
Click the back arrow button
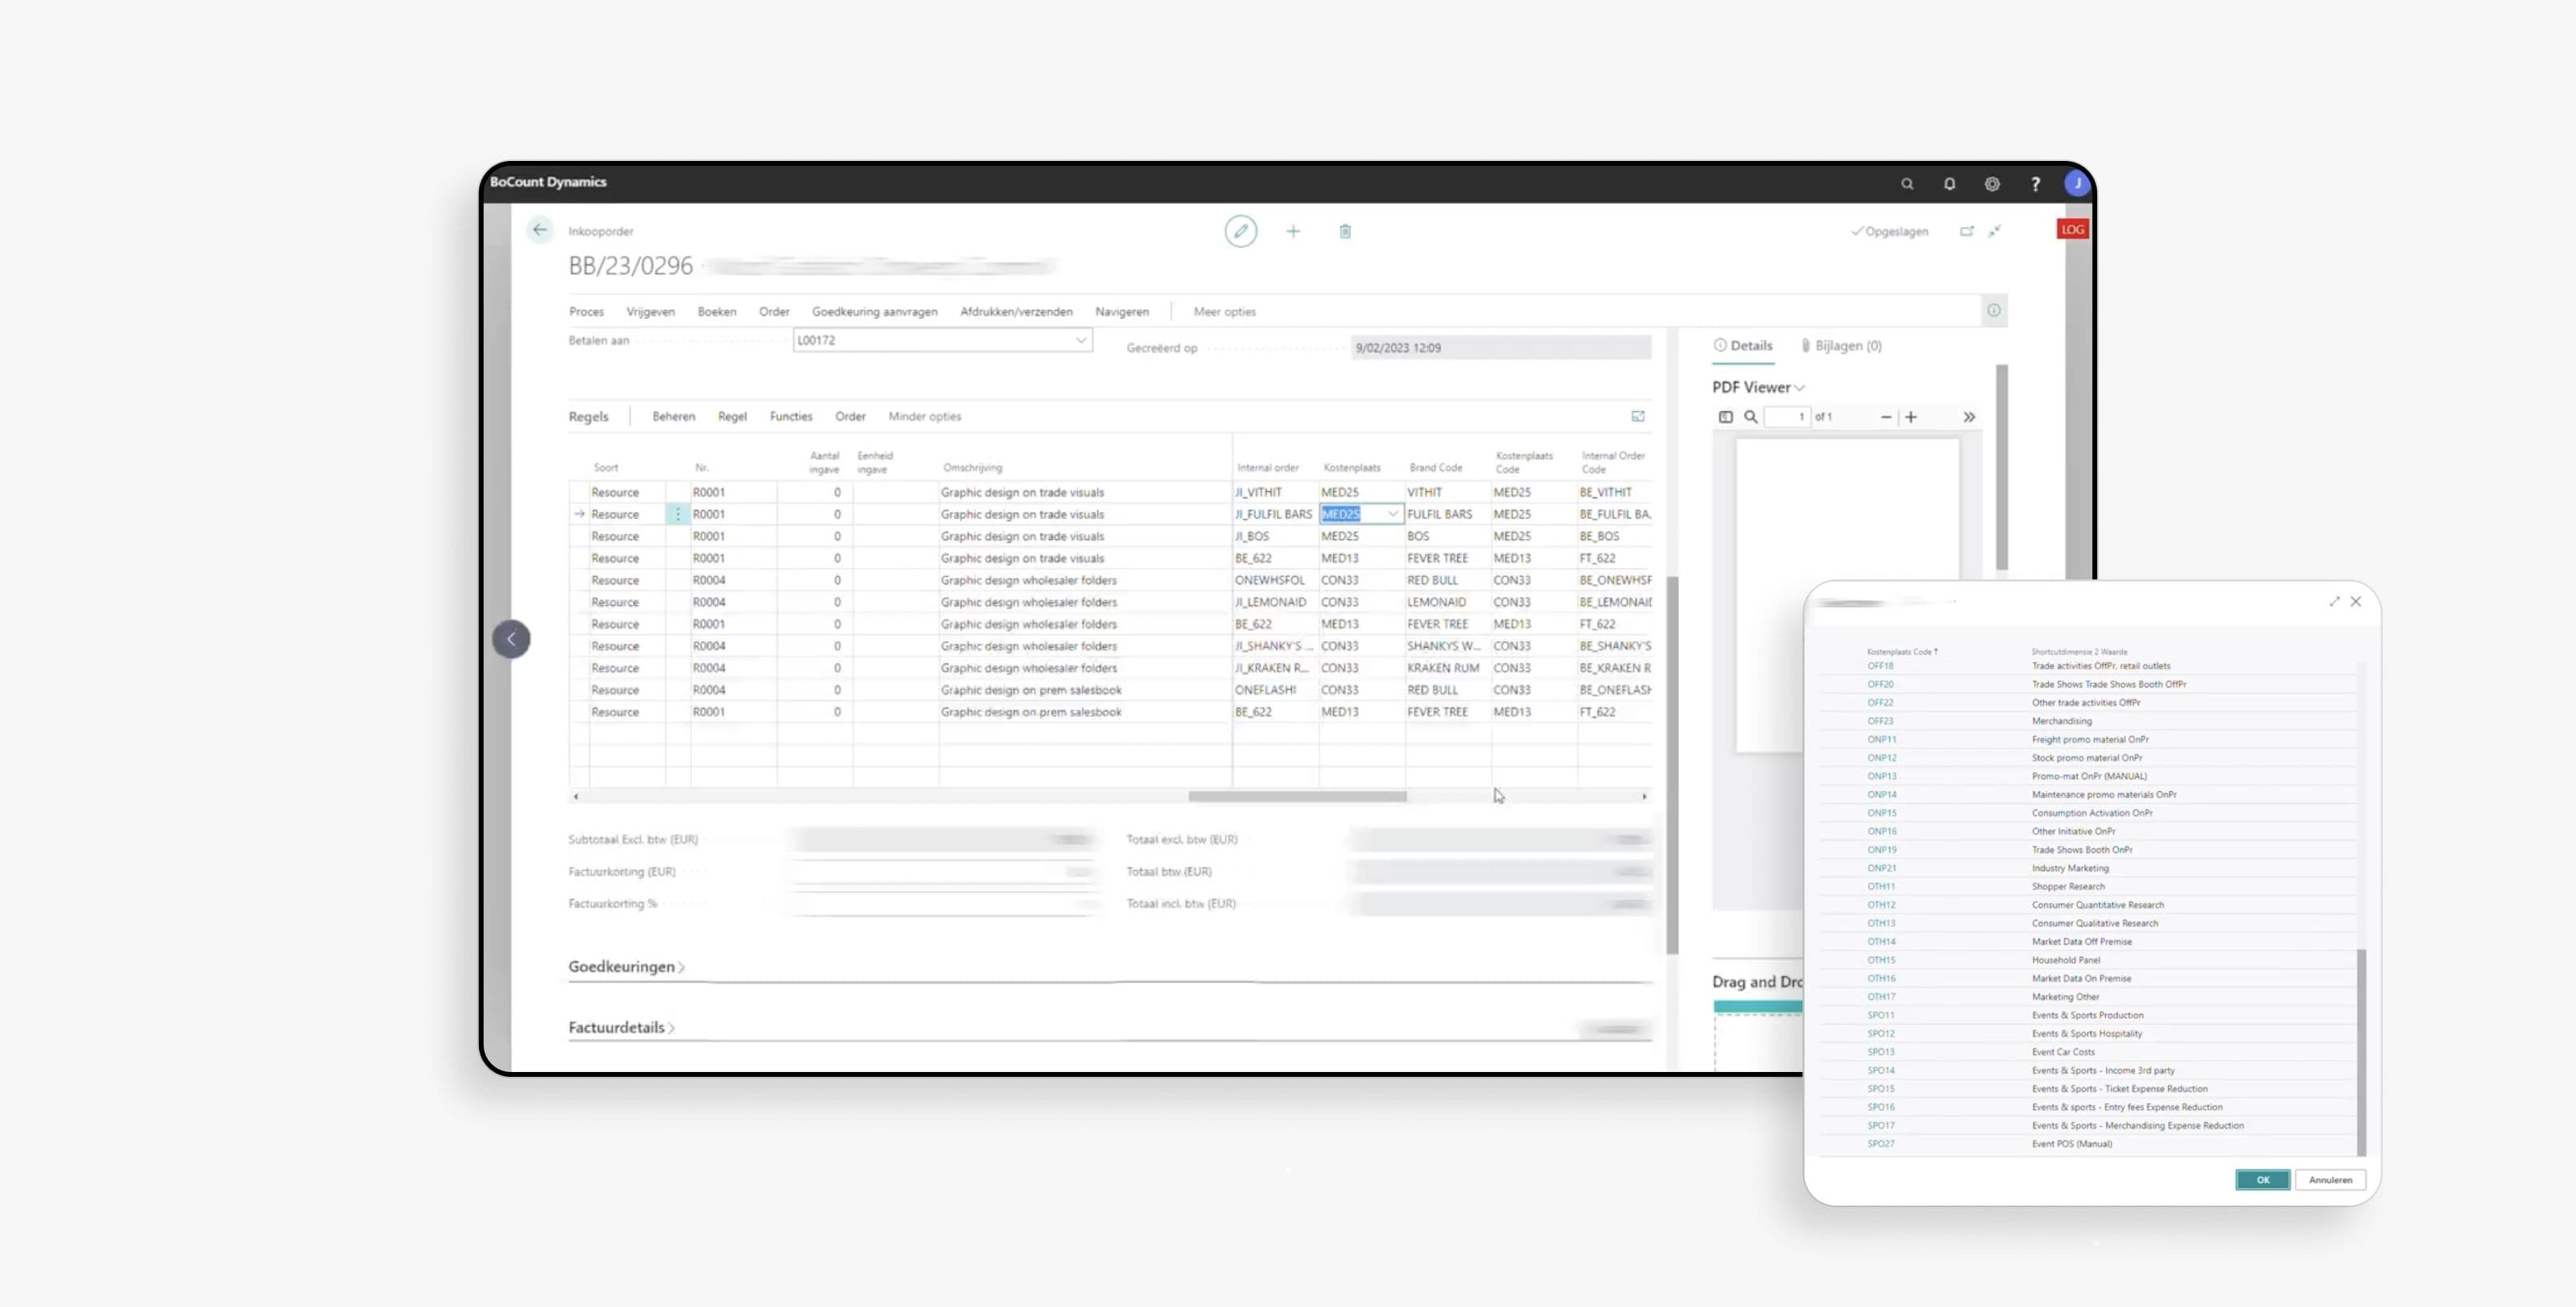(x=540, y=230)
